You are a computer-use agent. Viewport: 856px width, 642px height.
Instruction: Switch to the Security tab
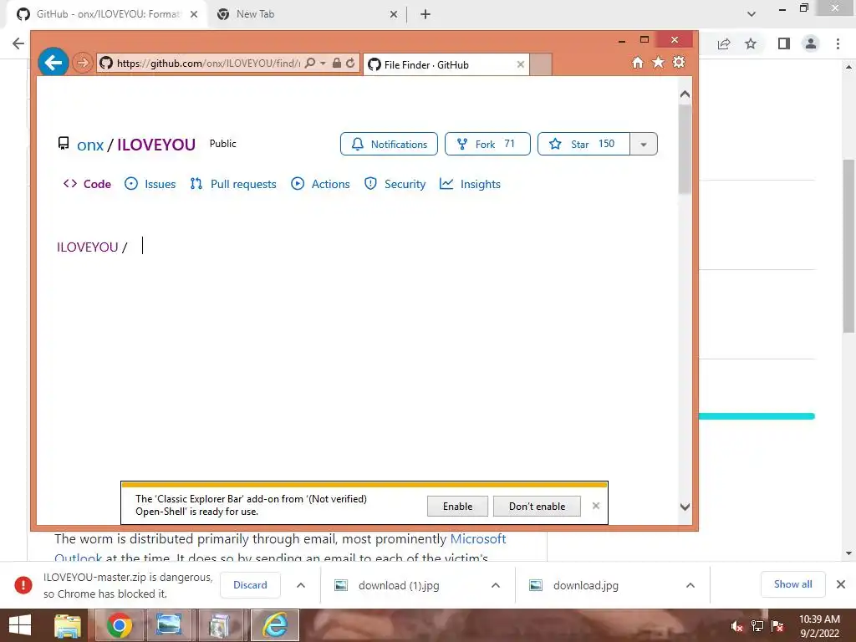pos(395,184)
